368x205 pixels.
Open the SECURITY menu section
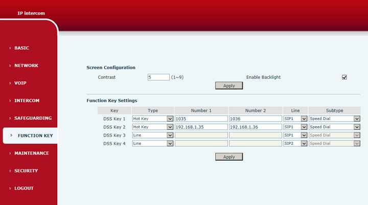(26, 171)
